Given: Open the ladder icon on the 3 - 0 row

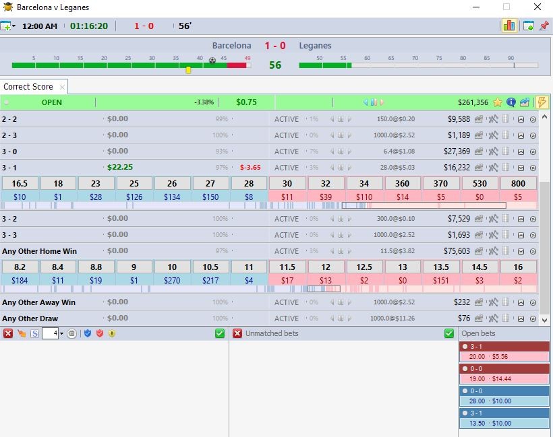Looking at the screenshot, I should tap(506, 152).
